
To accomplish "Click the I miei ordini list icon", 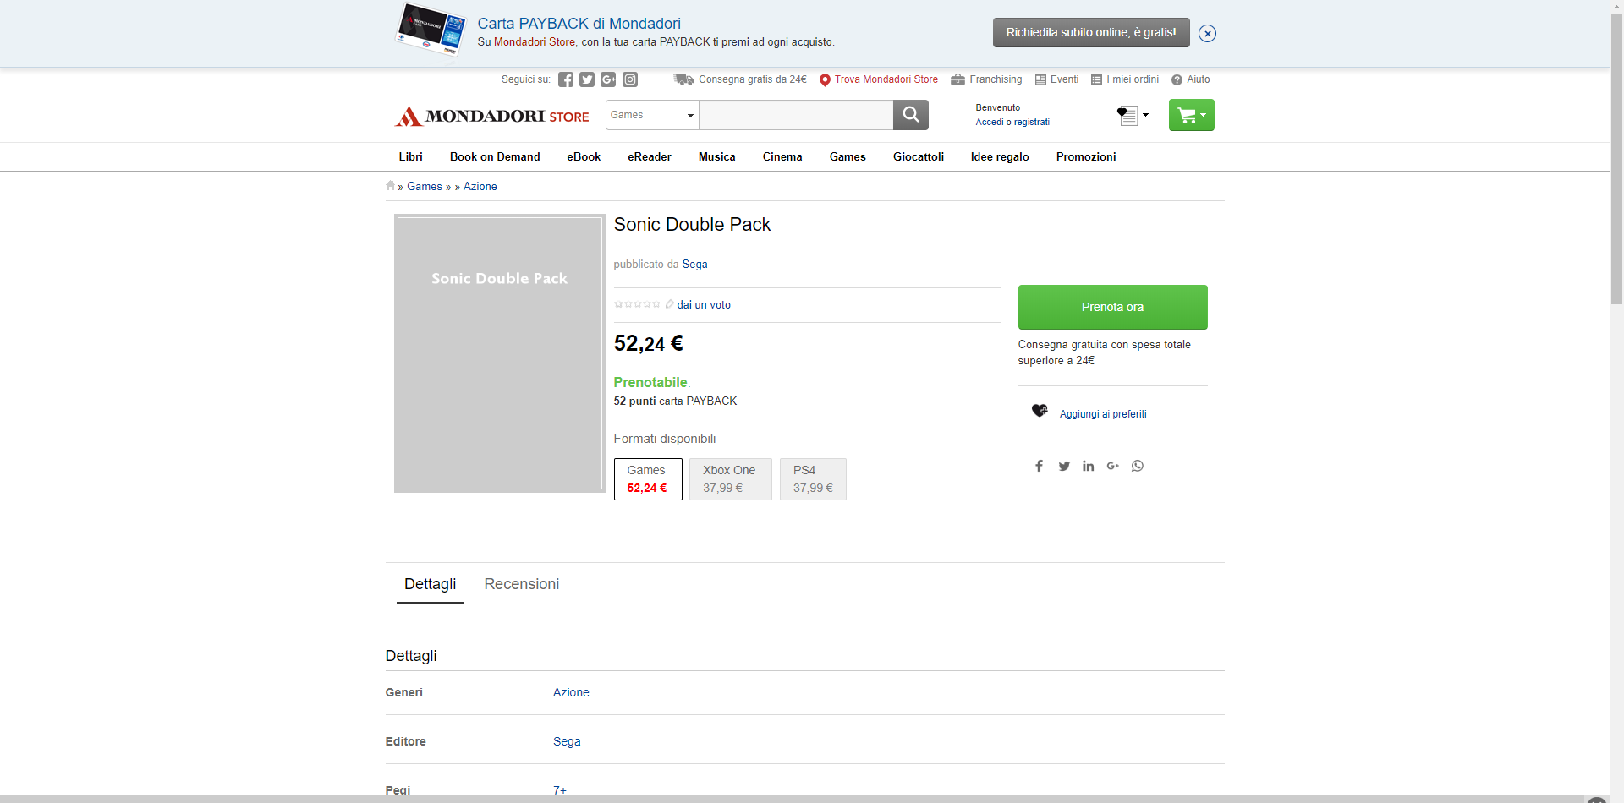I will [1096, 79].
